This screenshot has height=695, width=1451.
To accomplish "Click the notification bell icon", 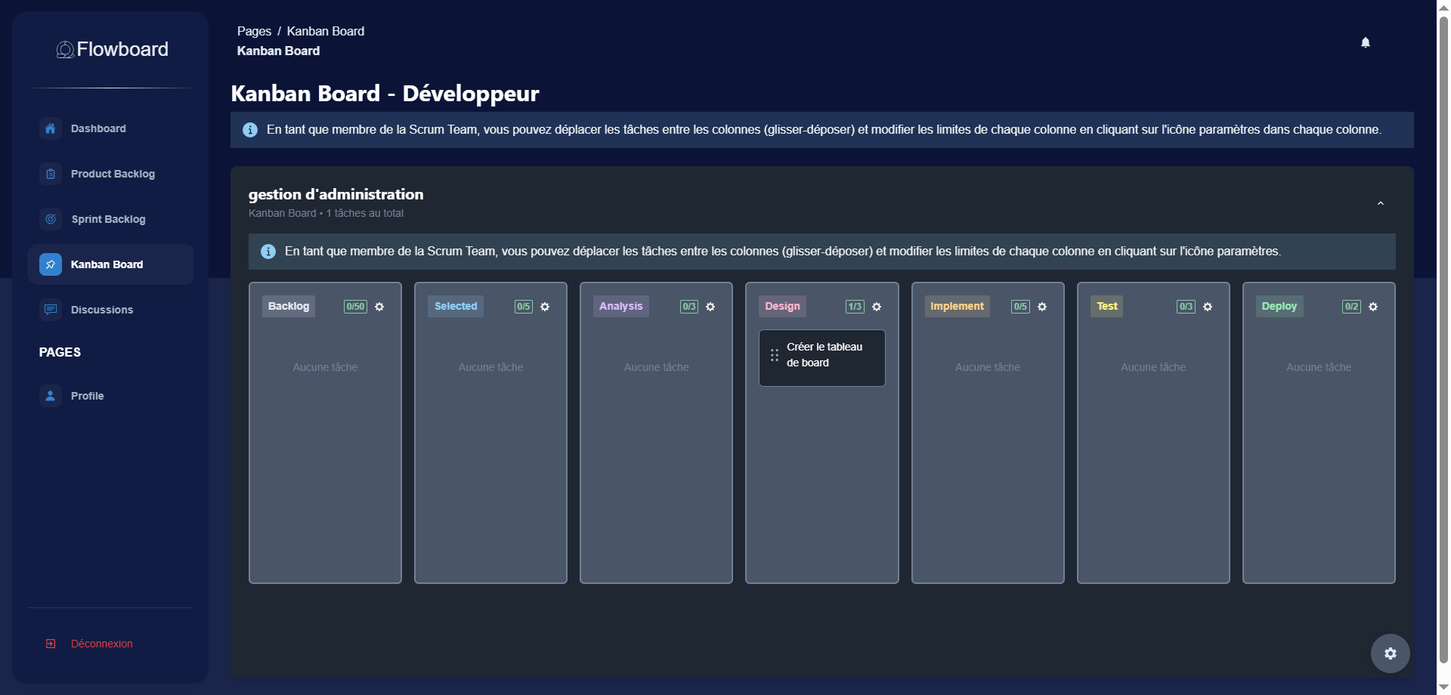I will tap(1366, 42).
